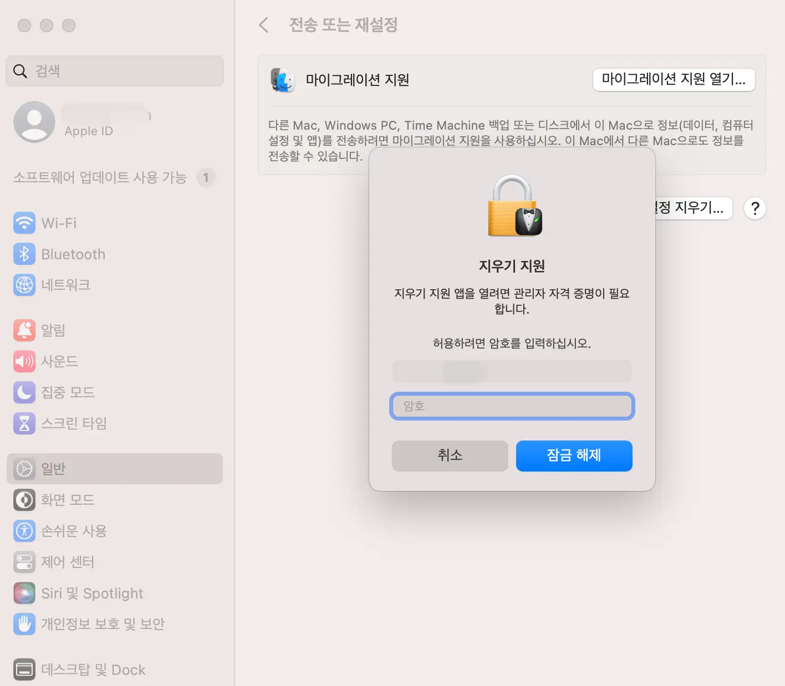Click the 암호 password field
Image resolution: width=785 pixels, height=686 pixels.
511,406
